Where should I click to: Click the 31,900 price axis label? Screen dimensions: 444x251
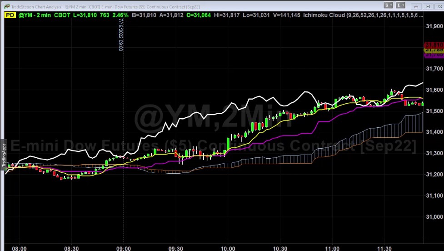[434, 26]
